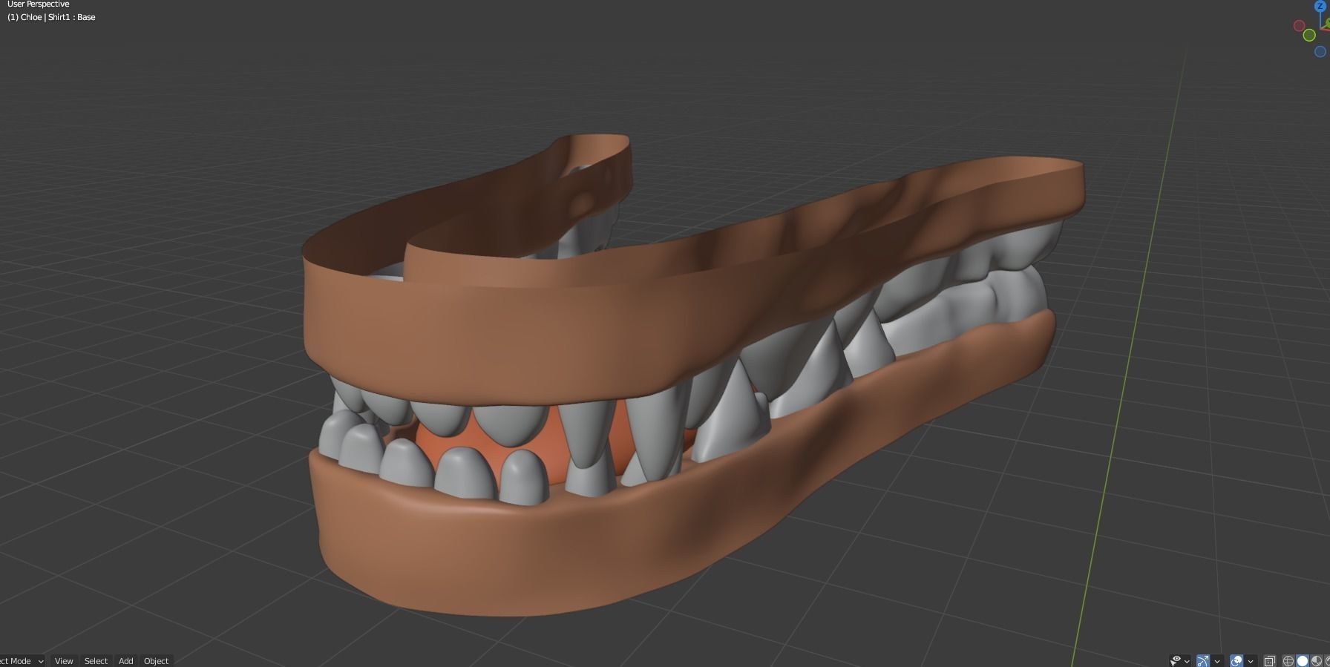Switch to Wireframe shading mode
Image resolution: width=1330 pixels, height=667 pixels.
pyautogui.click(x=1288, y=660)
